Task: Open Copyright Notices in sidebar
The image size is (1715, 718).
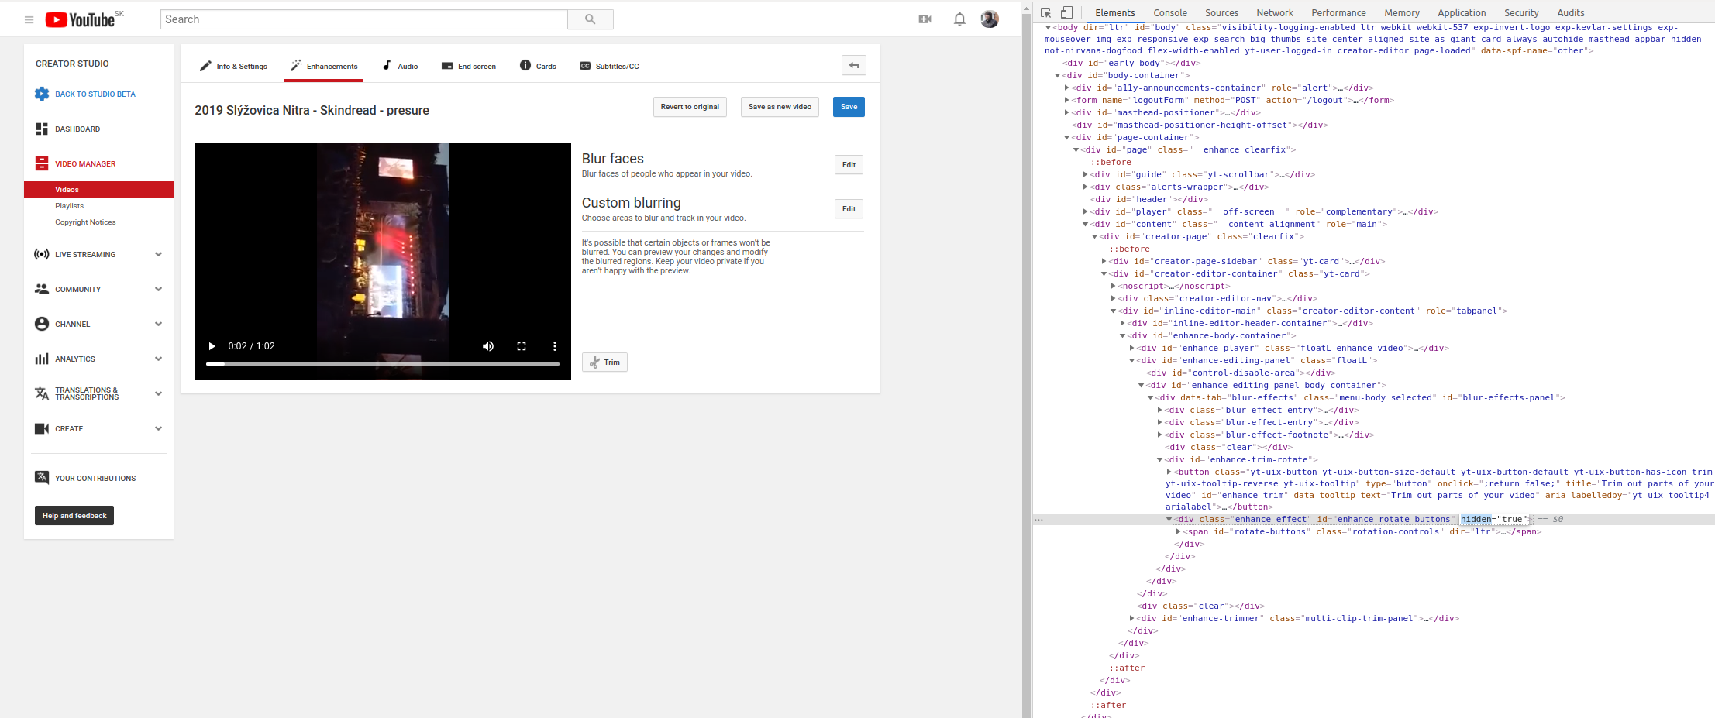Action: tap(85, 222)
